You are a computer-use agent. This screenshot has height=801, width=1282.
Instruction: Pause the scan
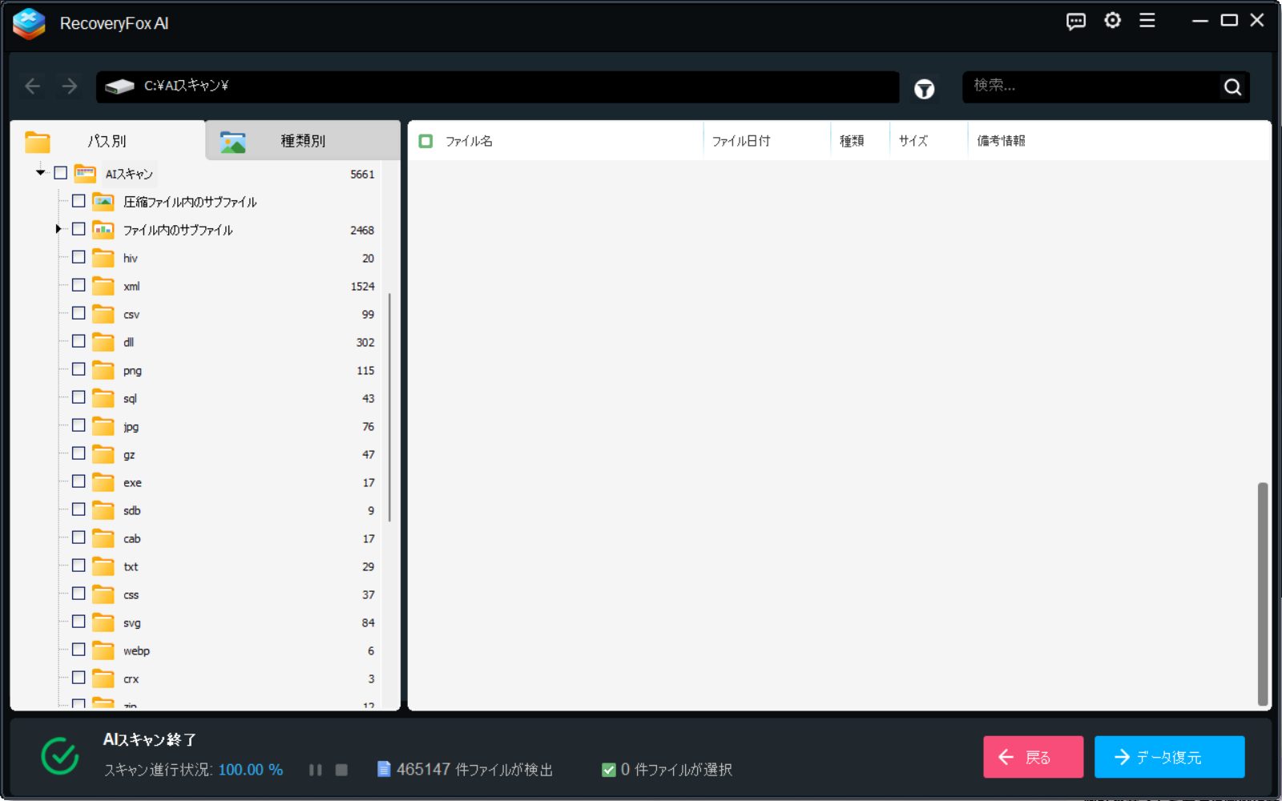pos(316,770)
